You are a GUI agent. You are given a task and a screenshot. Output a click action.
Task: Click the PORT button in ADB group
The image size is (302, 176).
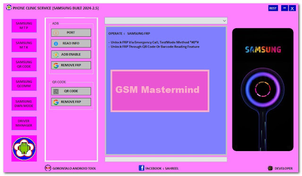71,32
